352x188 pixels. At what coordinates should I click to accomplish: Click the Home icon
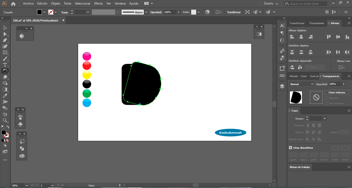13,4
